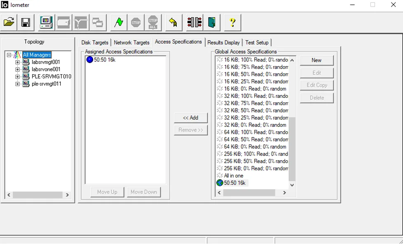Click the start new network worker icon
This screenshot has width=403, height=244.
[x=81, y=22]
